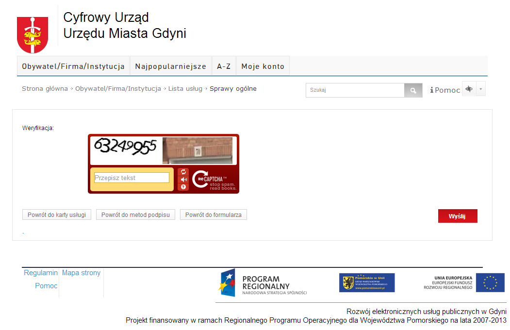Go to Moje konto tab

click(x=263, y=66)
